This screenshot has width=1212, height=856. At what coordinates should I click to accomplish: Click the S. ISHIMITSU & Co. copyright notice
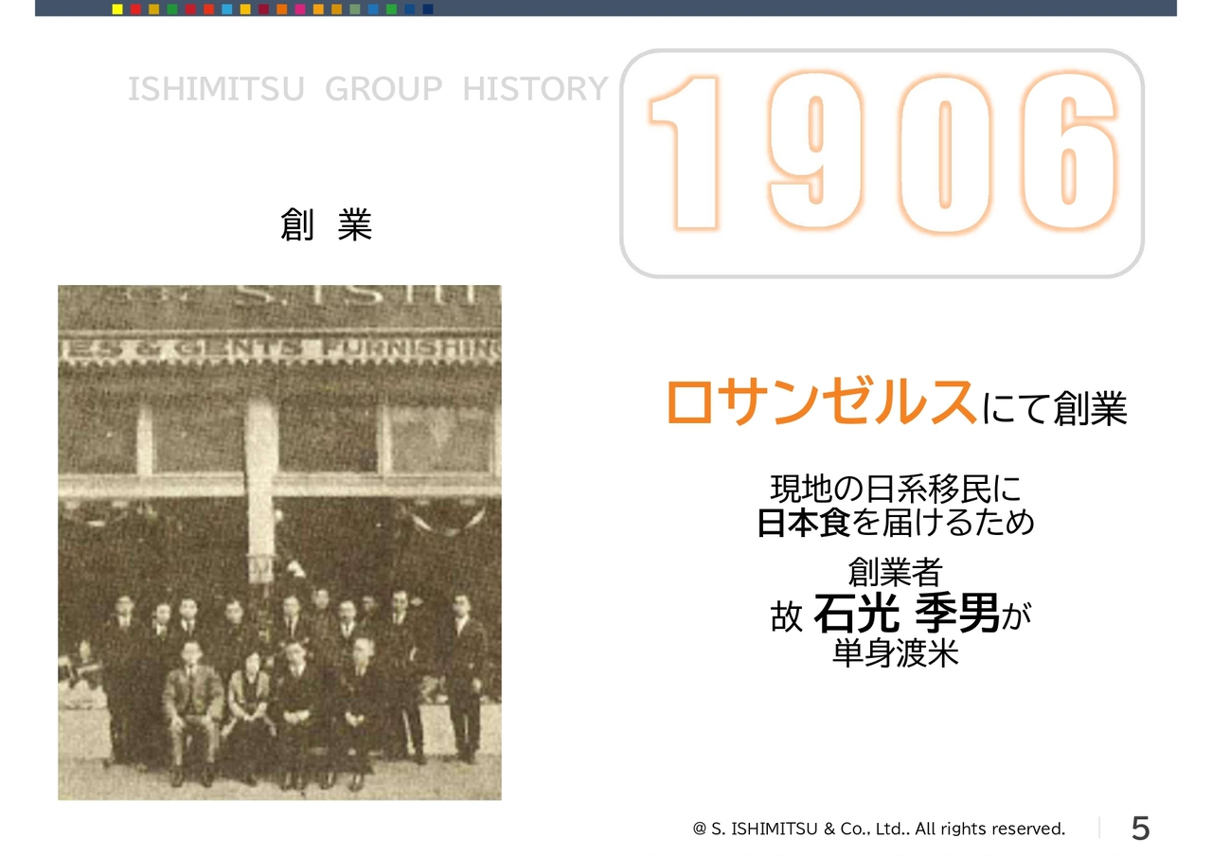(879, 829)
